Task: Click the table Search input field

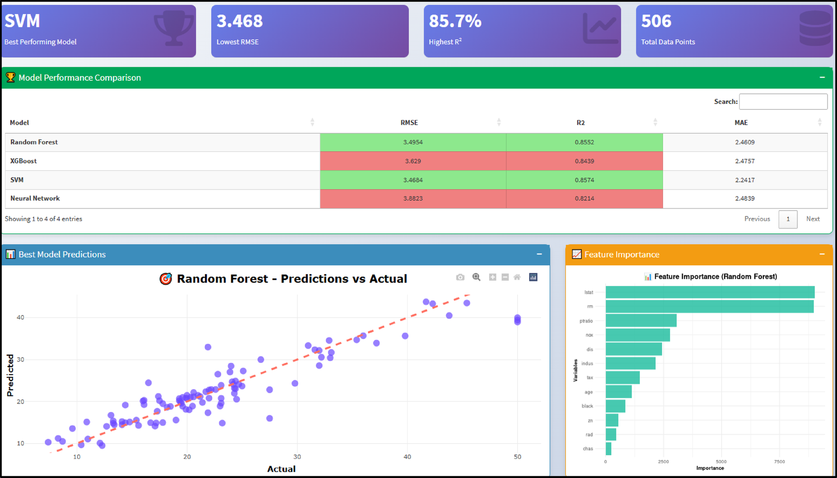Action: 783,101
